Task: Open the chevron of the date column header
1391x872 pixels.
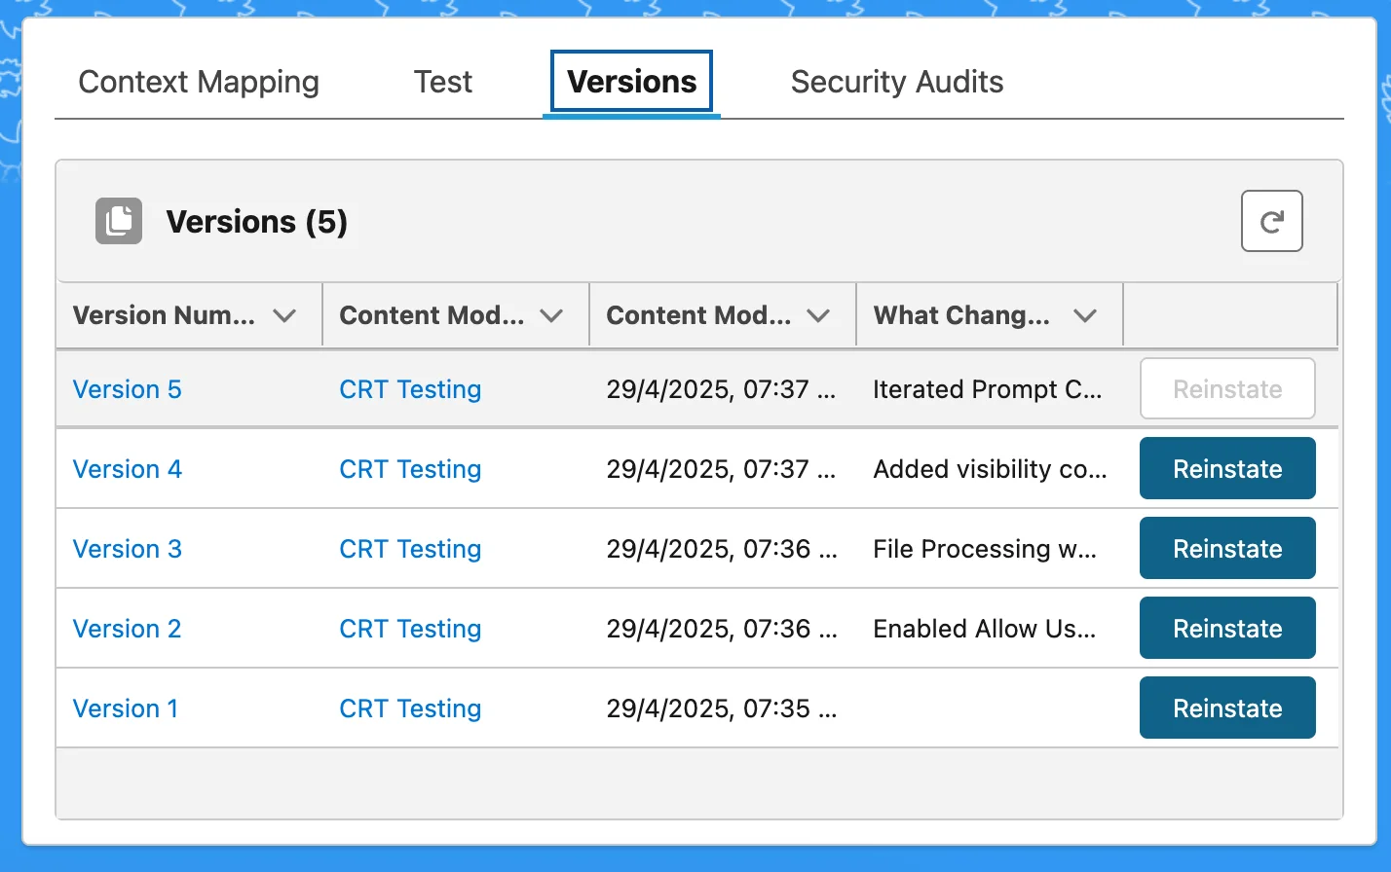Action: (x=818, y=315)
